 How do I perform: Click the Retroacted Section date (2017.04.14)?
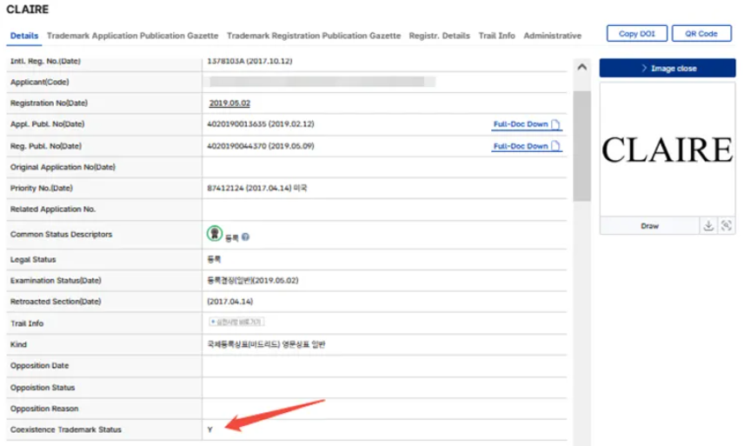click(x=230, y=302)
